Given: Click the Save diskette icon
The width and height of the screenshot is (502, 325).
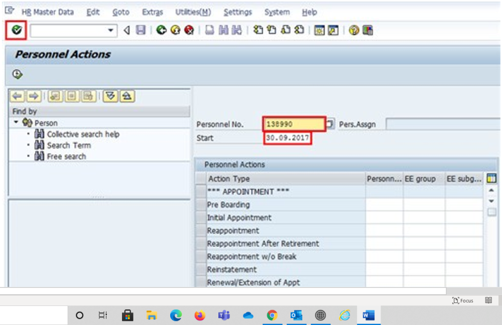Looking at the screenshot, I should [x=141, y=30].
